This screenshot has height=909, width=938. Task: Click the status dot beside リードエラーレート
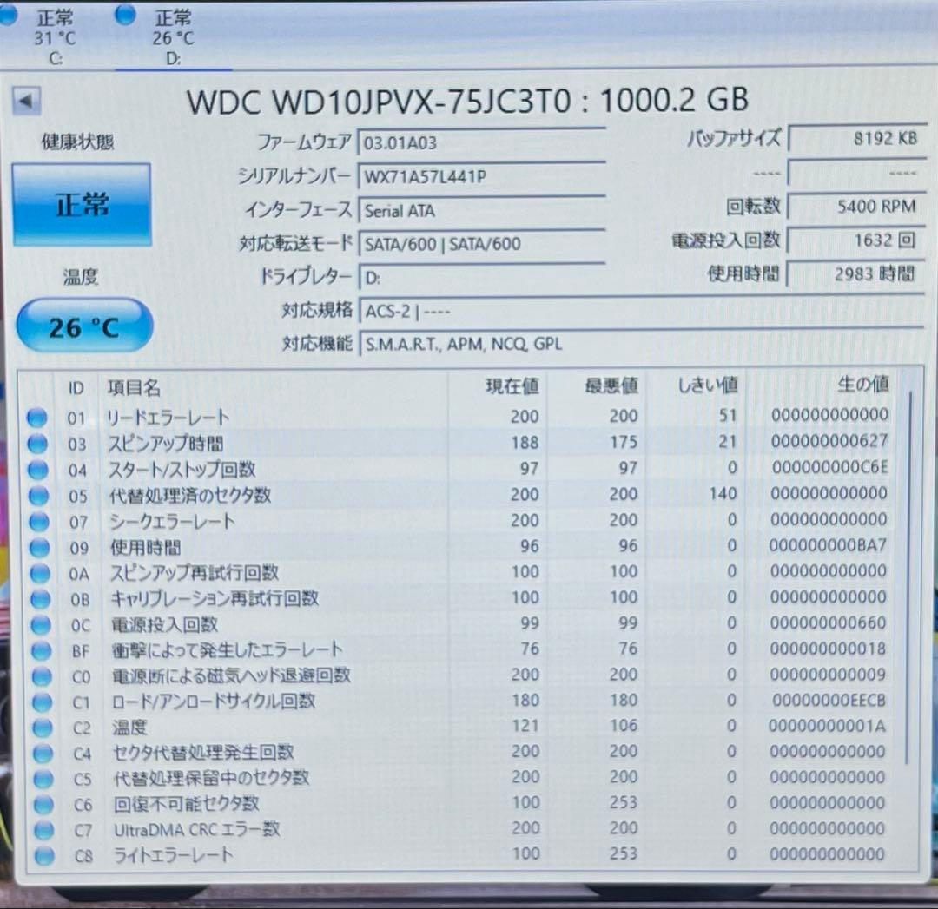coord(37,417)
